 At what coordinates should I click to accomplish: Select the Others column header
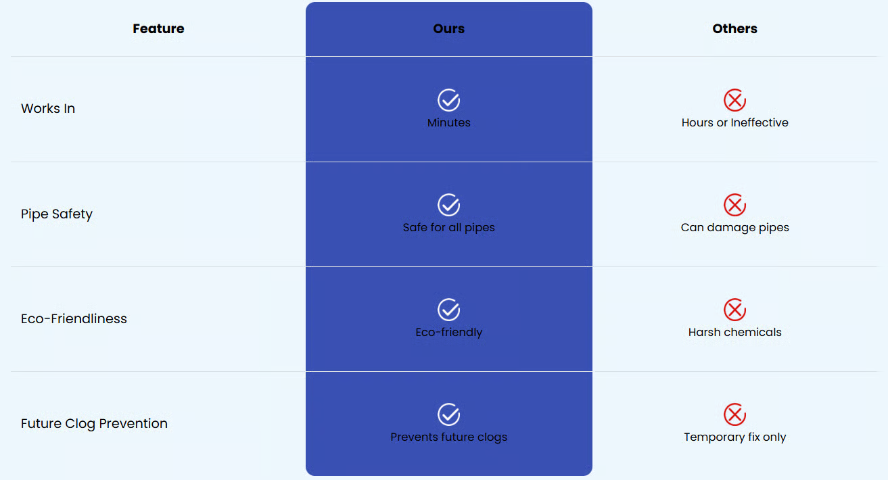[734, 28]
